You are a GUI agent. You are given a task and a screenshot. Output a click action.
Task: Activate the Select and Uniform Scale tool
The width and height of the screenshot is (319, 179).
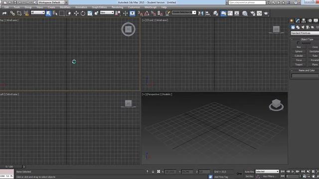90,13
